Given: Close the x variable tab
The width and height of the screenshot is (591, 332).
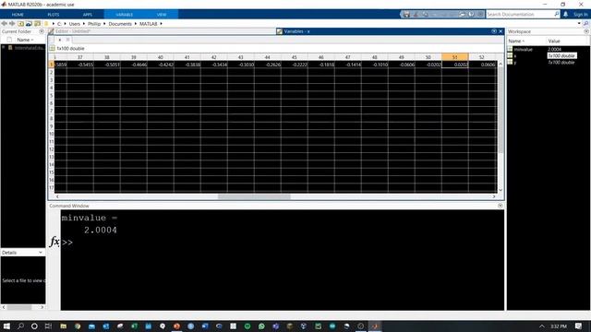Looking at the screenshot, I should pyautogui.click(x=67, y=40).
